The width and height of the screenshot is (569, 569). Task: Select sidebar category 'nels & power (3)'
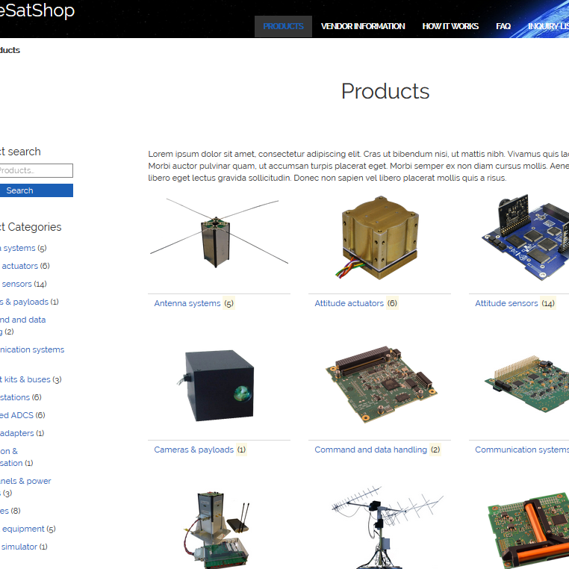coord(26,487)
